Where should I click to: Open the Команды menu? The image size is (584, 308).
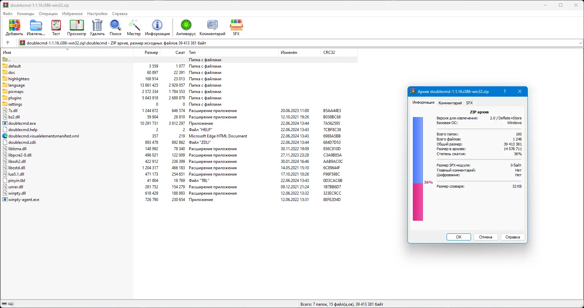25,14
